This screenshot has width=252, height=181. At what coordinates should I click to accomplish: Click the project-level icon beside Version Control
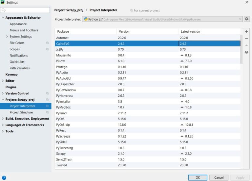click(48, 93)
